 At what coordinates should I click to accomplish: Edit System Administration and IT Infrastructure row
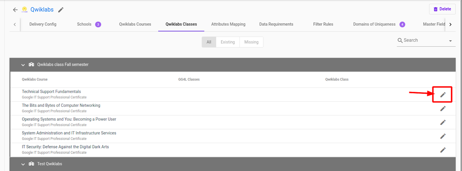[x=443, y=136]
